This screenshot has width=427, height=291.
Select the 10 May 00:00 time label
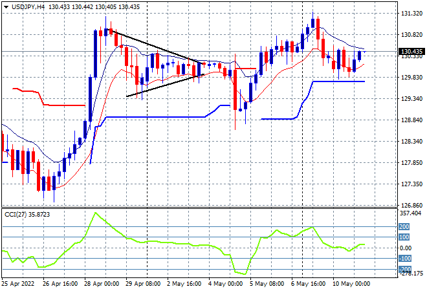(351, 284)
